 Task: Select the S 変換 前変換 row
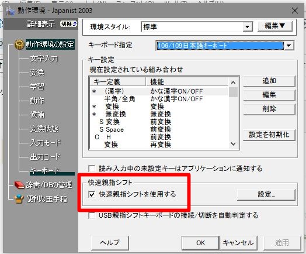(x=159, y=122)
